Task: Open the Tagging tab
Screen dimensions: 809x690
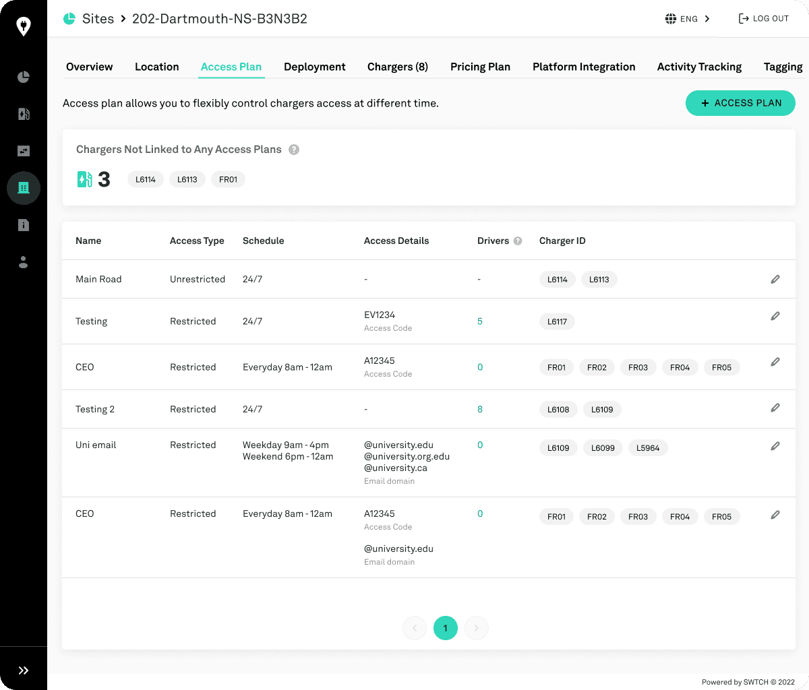Action: point(783,67)
